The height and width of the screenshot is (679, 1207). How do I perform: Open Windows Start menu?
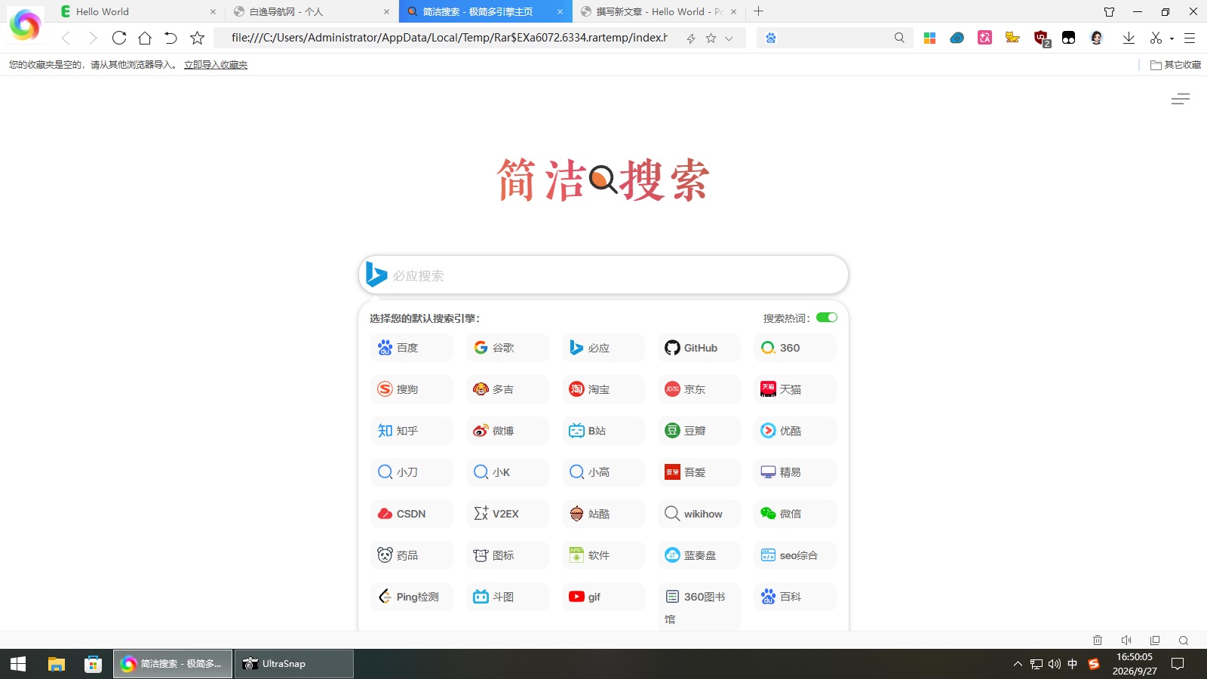[x=18, y=664]
